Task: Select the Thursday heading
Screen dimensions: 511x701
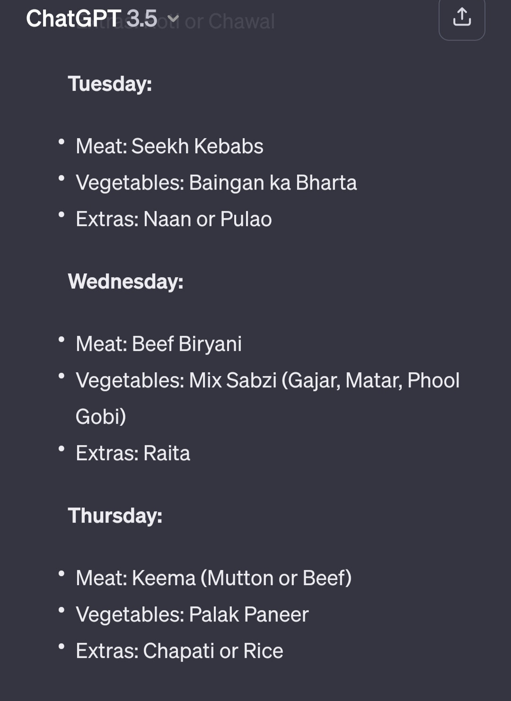Action: [115, 516]
